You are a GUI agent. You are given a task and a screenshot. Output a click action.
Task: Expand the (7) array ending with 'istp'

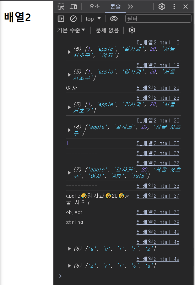coord(69,173)
